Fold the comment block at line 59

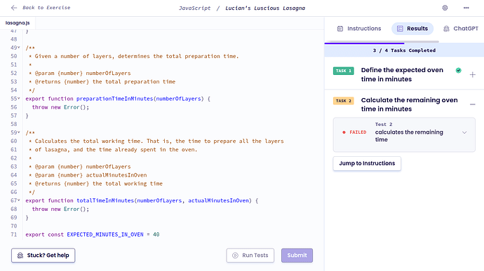[18, 132]
